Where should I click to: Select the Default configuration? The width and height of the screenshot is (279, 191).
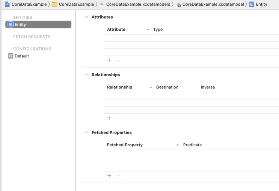click(x=22, y=56)
